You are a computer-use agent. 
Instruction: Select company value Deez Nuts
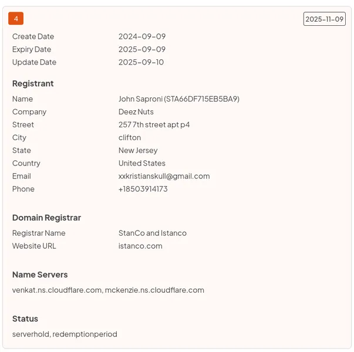pos(136,112)
